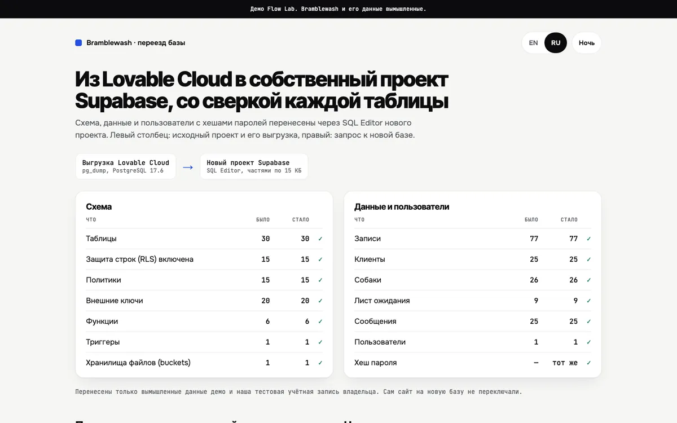This screenshot has width=677, height=423.
Task: Click the pg_dump, PostgreSQL 17.6 subtitle
Action: [x=123, y=170]
